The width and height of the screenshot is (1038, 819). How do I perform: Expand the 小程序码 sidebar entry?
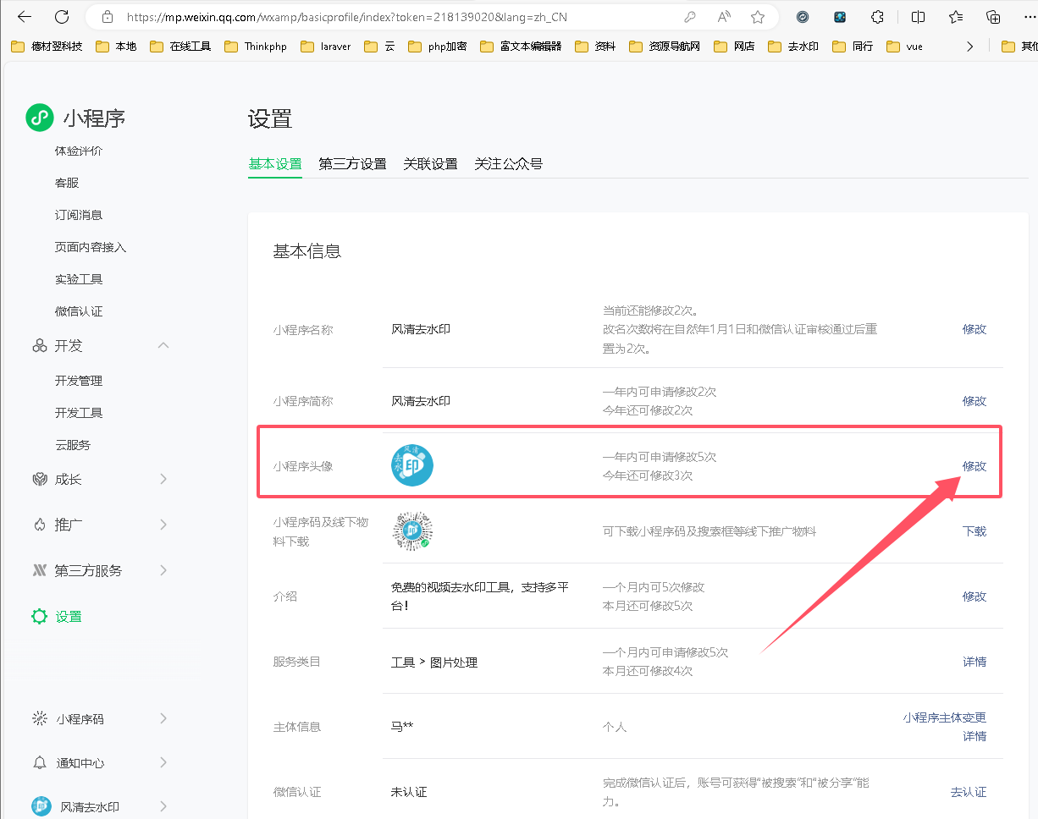(163, 718)
